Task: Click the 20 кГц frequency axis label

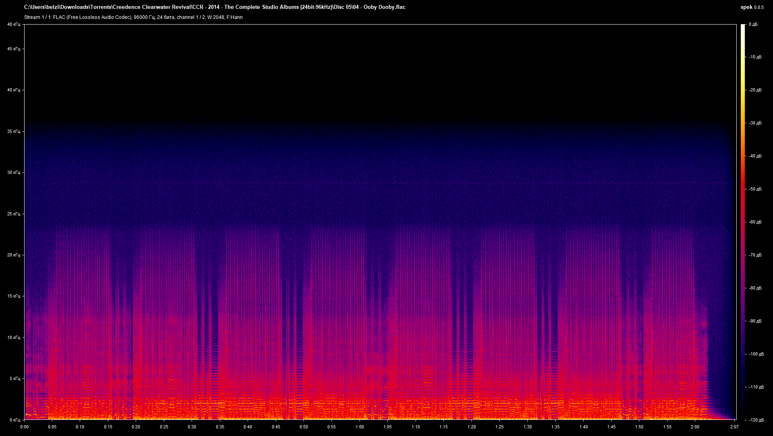Action: [x=13, y=255]
